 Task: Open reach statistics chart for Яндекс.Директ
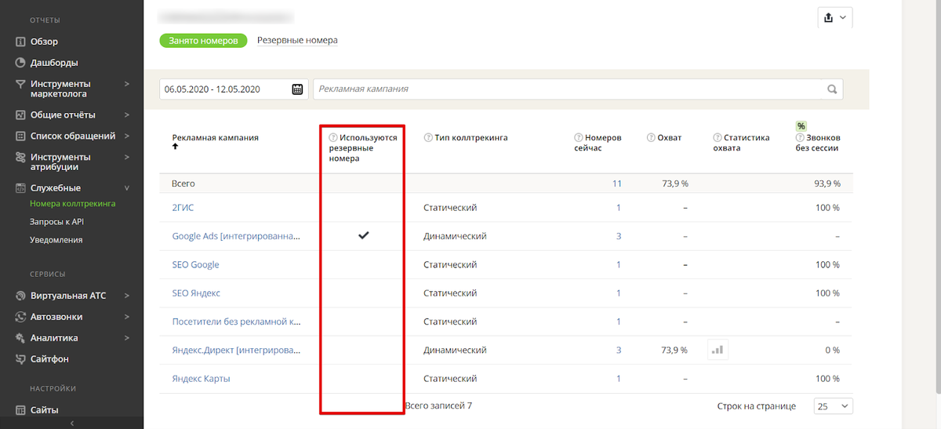coord(717,350)
